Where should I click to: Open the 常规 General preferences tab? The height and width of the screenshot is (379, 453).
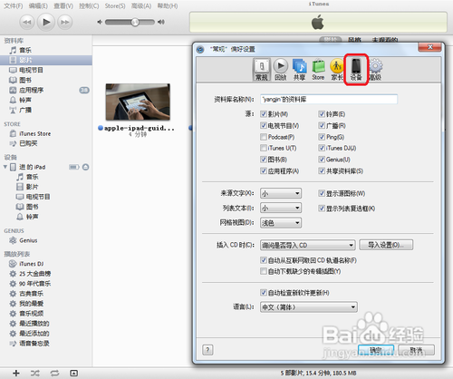click(x=262, y=70)
